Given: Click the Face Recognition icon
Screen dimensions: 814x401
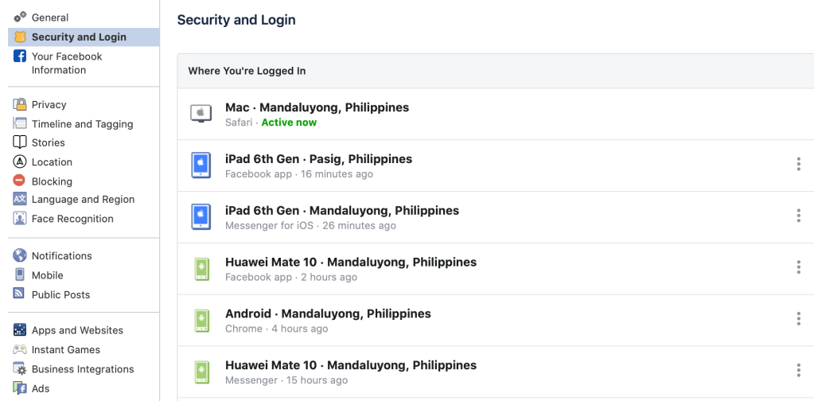Looking at the screenshot, I should pyautogui.click(x=20, y=219).
